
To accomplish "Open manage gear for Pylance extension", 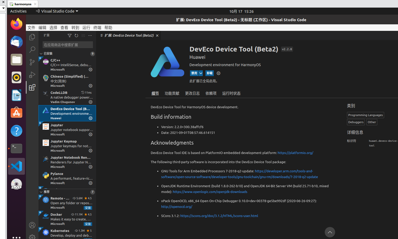I will coord(91,183).
